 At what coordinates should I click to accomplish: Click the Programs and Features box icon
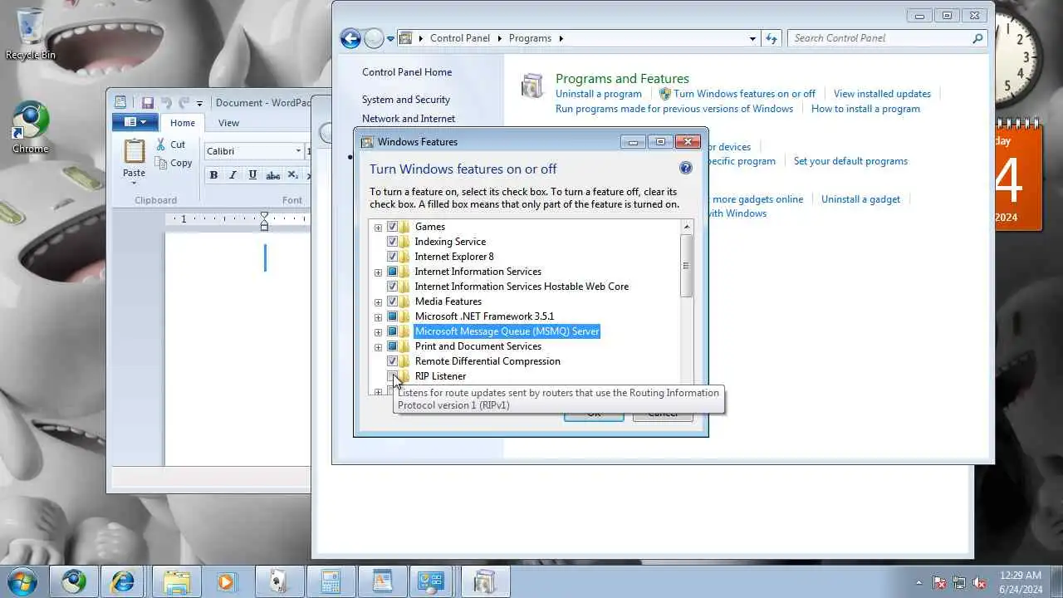(531, 86)
